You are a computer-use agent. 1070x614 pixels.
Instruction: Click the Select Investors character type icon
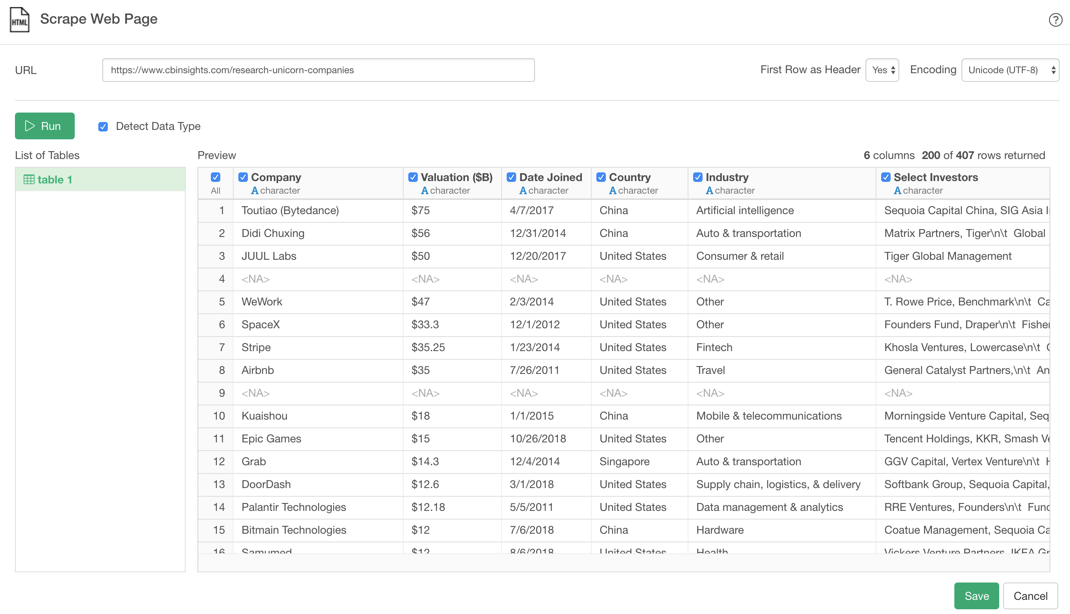897,190
